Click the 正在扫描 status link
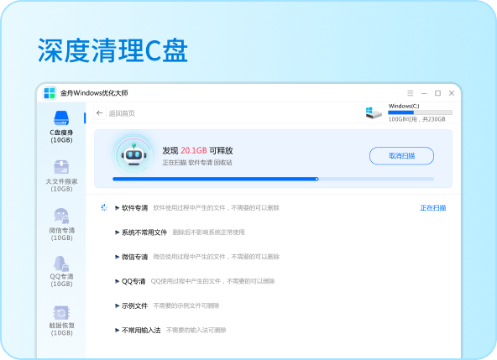This screenshot has height=360, width=497. pos(433,208)
